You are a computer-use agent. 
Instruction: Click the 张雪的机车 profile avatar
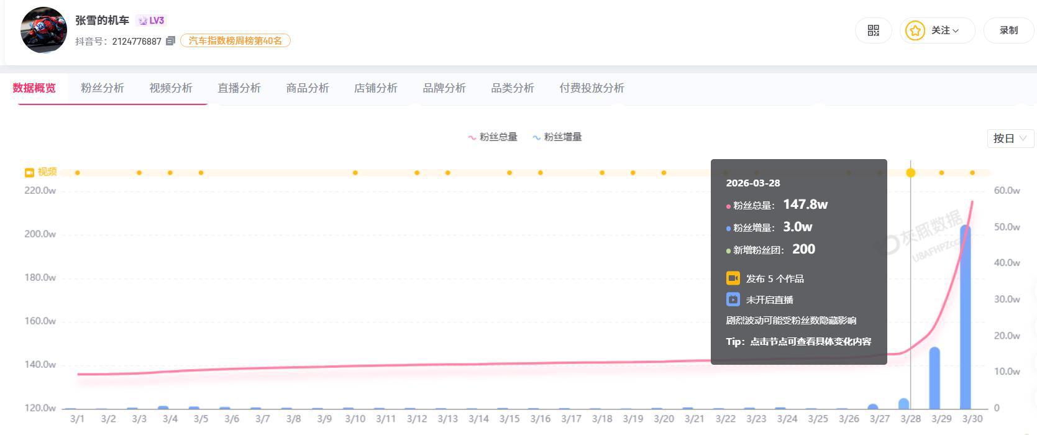pyautogui.click(x=43, y=30)
